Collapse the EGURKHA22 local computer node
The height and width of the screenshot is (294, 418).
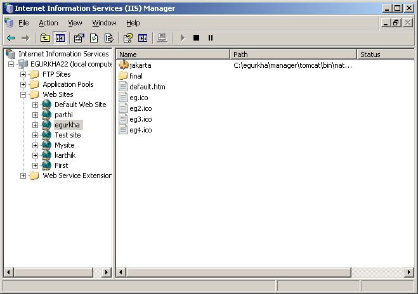pos(11,64)
